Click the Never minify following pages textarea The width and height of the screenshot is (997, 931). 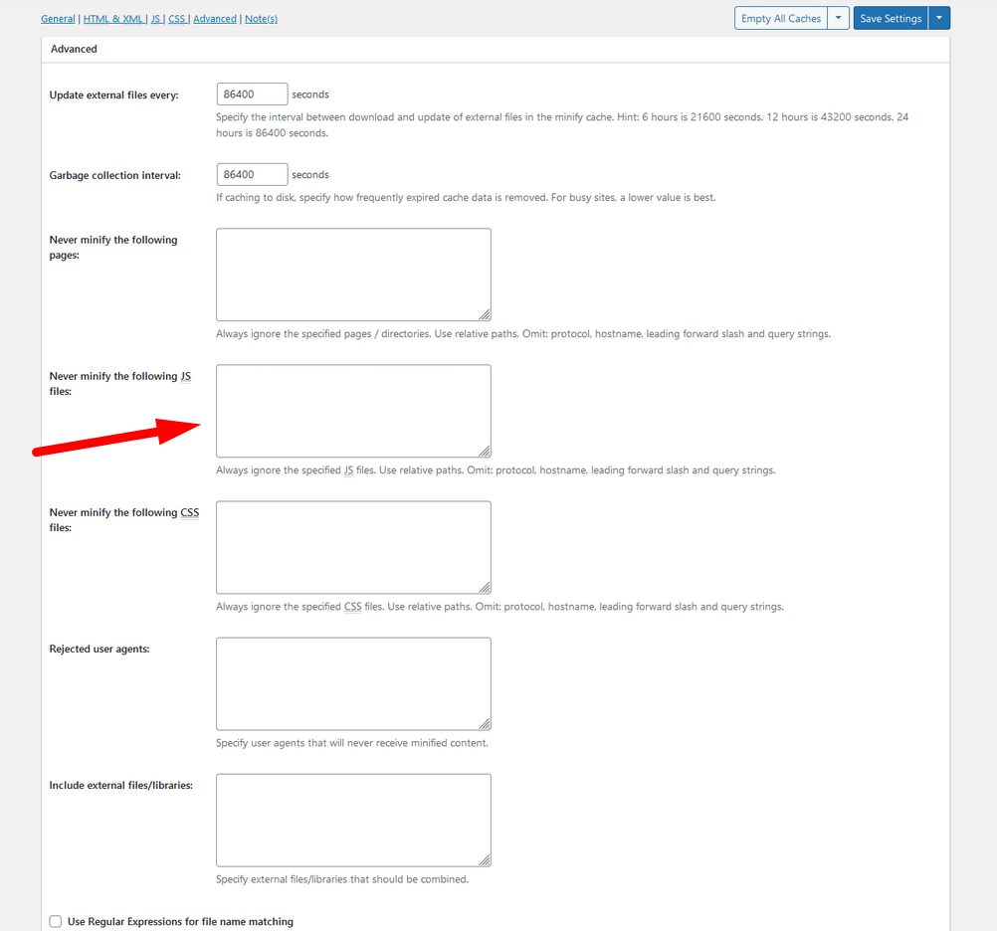click(x=353, y=275)
